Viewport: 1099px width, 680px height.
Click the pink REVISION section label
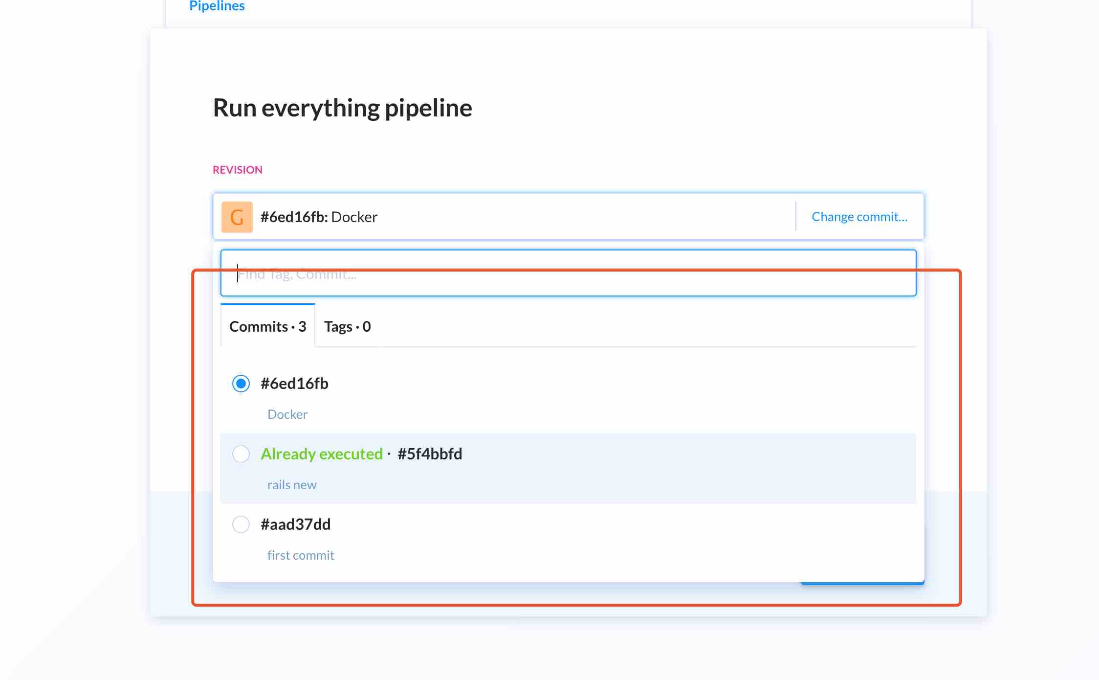click(237, 170)
